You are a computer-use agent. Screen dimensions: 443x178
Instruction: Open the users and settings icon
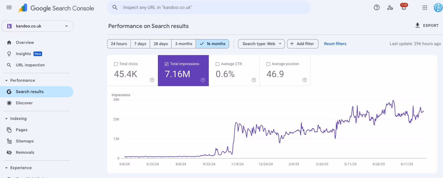[390, 7]
